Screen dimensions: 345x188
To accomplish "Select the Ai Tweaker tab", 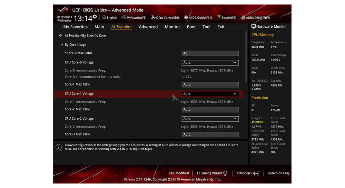I will tap(121, 27).
